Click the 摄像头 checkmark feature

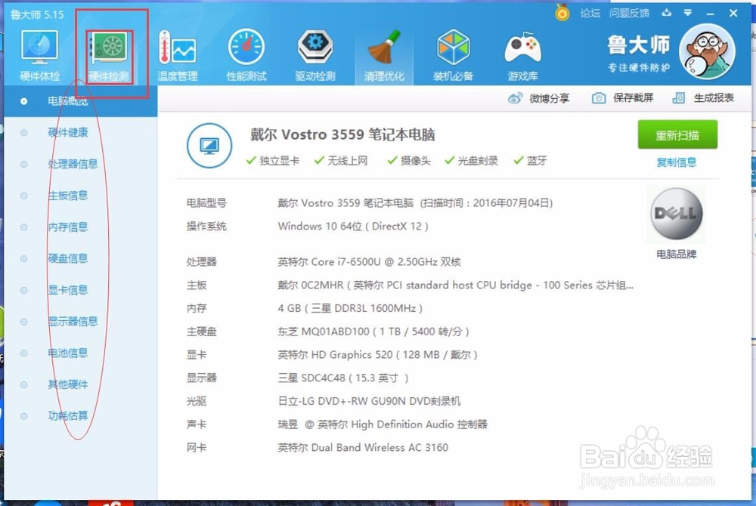pyautogui.click(x=409, y=161)
